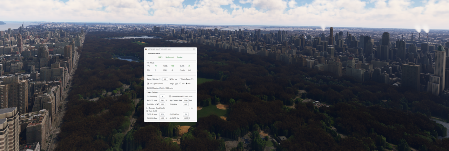Click the DX12 FG Active priority status line

160,88
